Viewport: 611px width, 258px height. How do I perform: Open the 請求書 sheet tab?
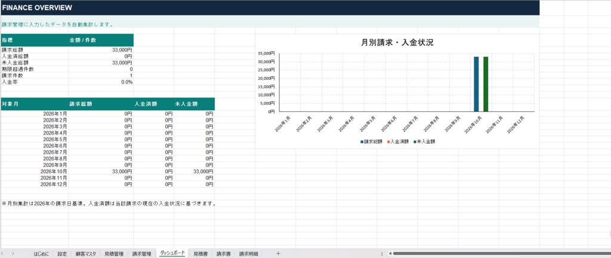pos(223,254)
